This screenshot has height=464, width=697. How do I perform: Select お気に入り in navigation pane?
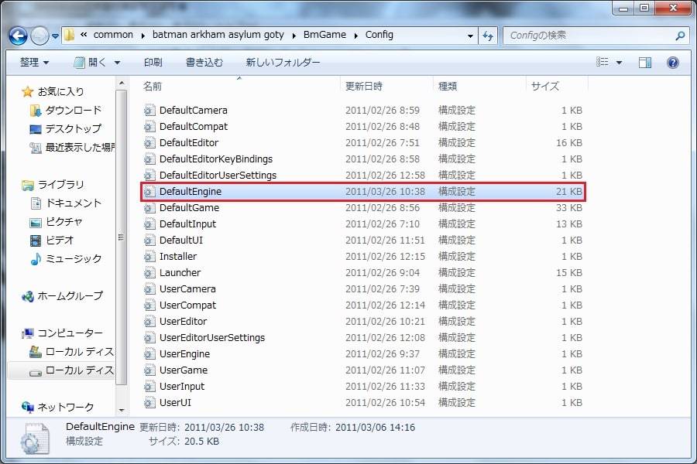pyautogui.click(x=60, y=92)
